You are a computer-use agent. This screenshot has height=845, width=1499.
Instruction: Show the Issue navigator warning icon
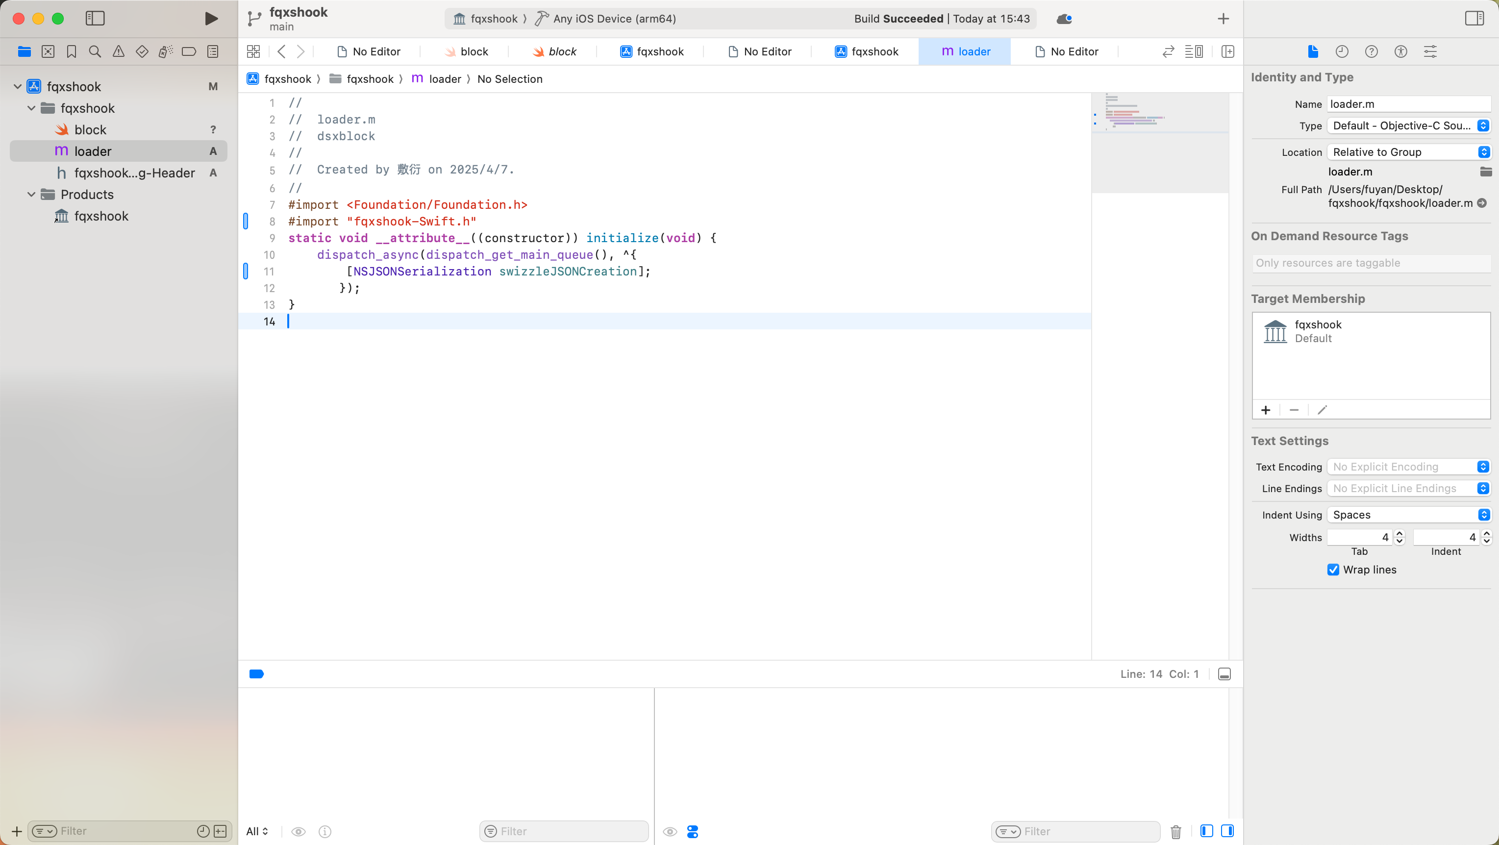(118, 52)
